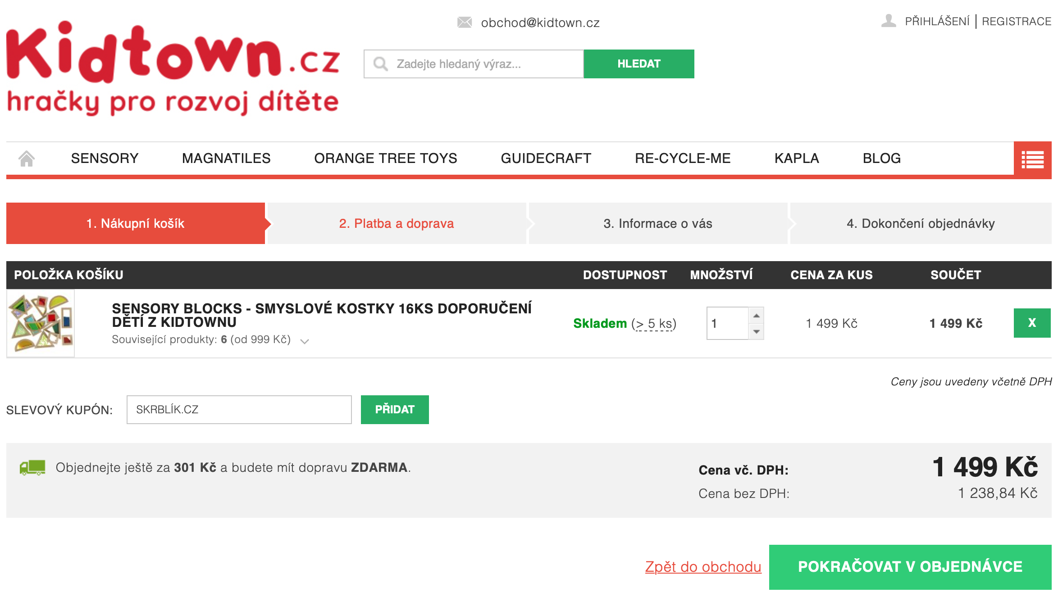Viewport: 1058px width, 597px height.
Task: Open the KAPLA category
Action: [x=797, y=158]
